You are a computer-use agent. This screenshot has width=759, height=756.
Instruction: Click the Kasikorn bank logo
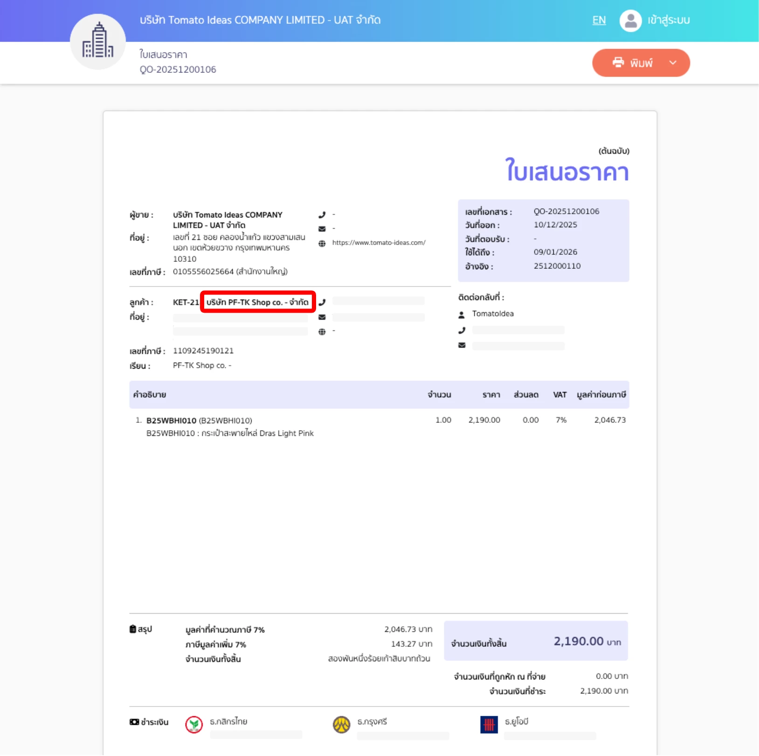tap(194, 725)
